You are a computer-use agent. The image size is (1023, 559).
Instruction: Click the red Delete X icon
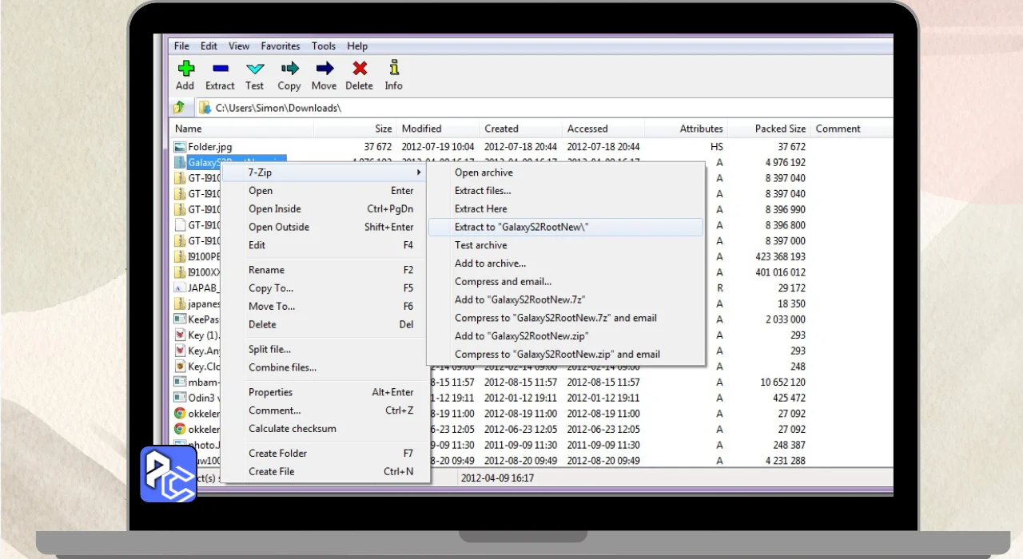(359, 69)
